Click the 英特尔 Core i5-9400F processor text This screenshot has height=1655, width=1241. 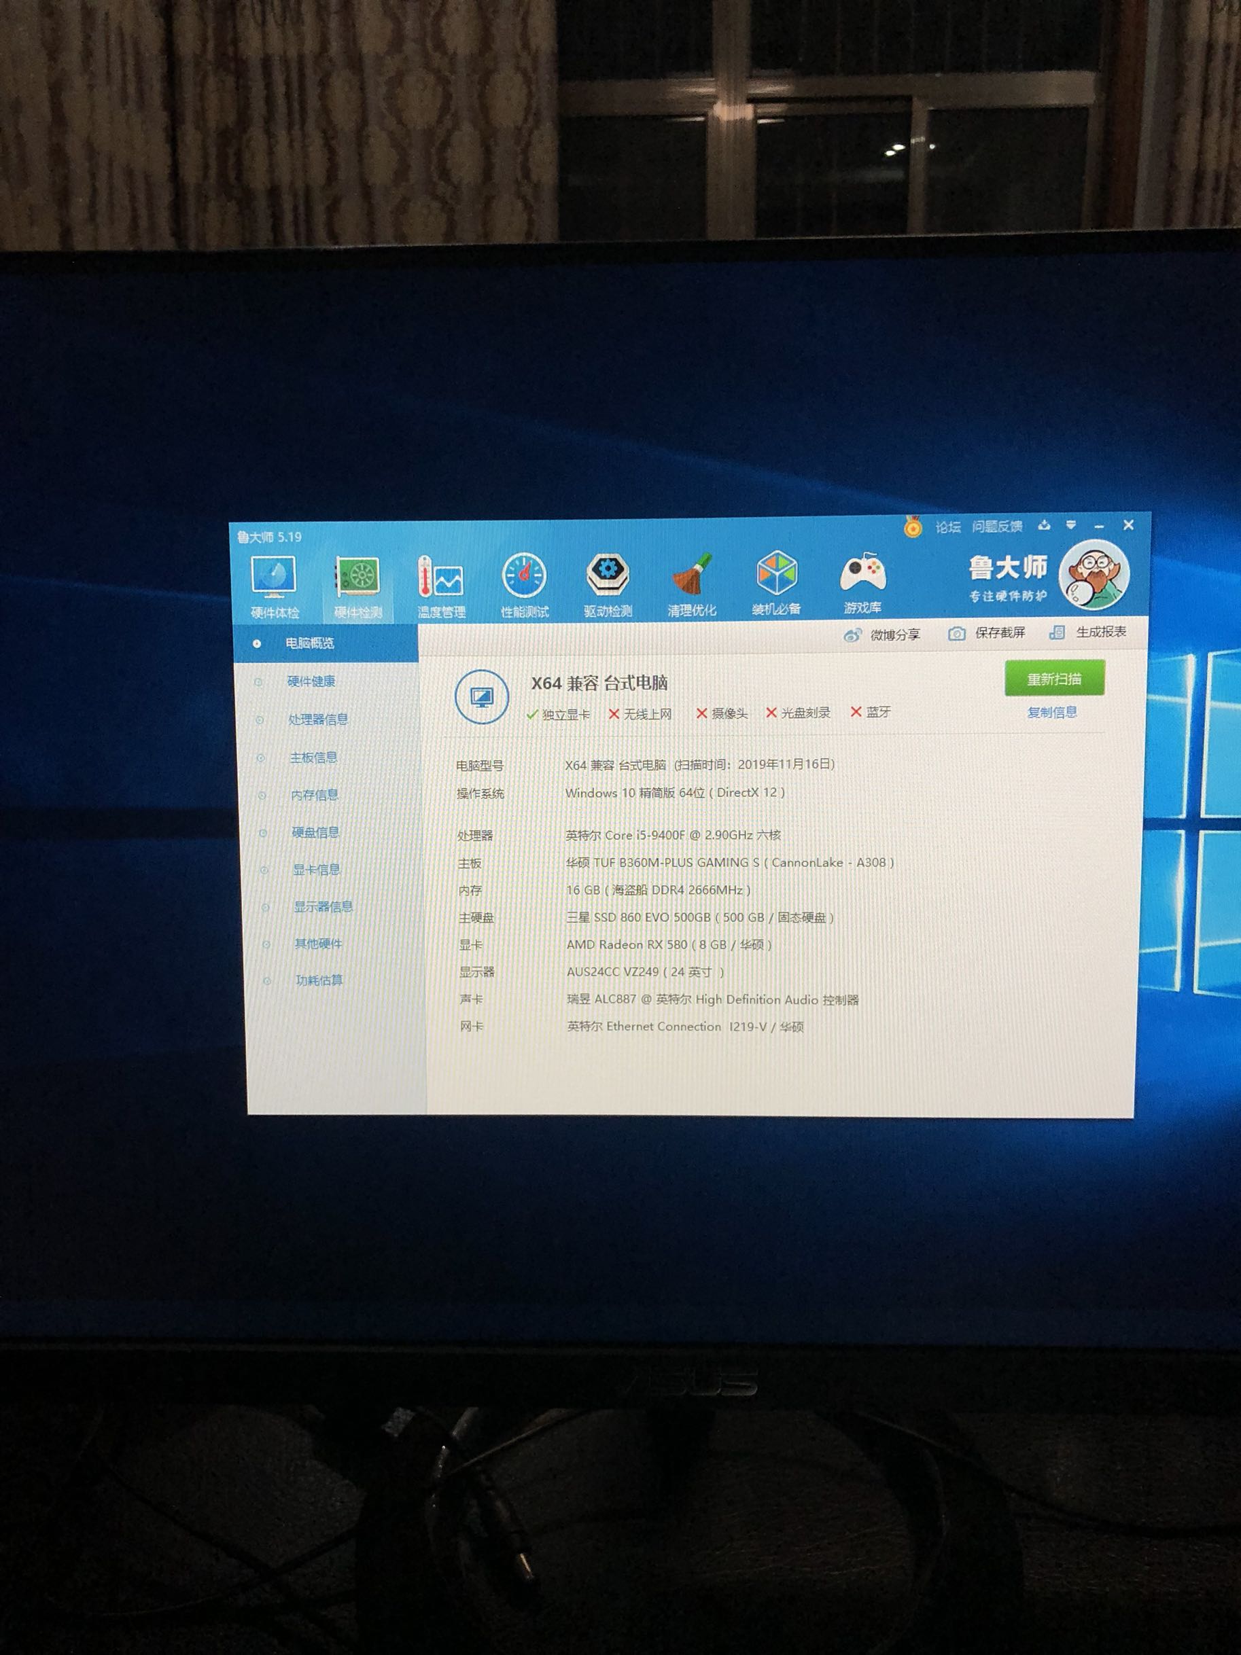point(673,835)
